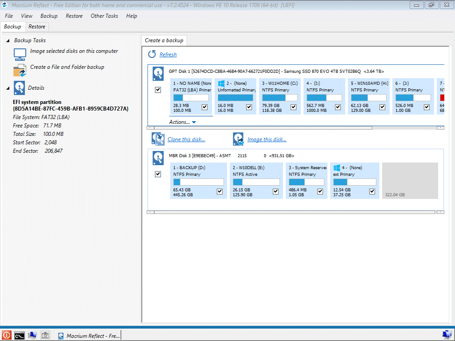
Task: Collapse the Backup Tasks section
Action: (8, 40)
